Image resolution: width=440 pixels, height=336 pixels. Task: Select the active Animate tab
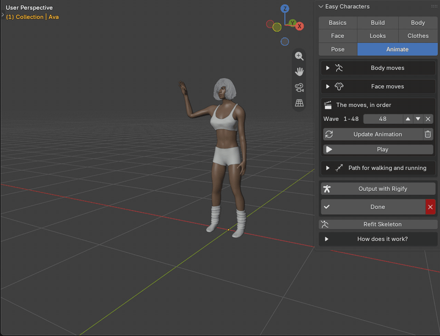point(397,49)
